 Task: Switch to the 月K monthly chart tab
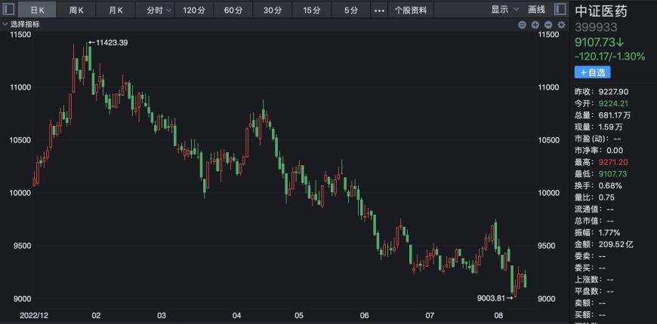tap(116, 11)
